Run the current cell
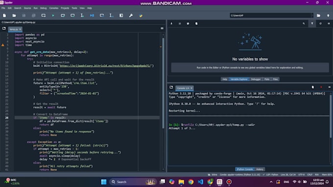Image resolution: width=333 pixels, height=187 pixels. point(63,16)
